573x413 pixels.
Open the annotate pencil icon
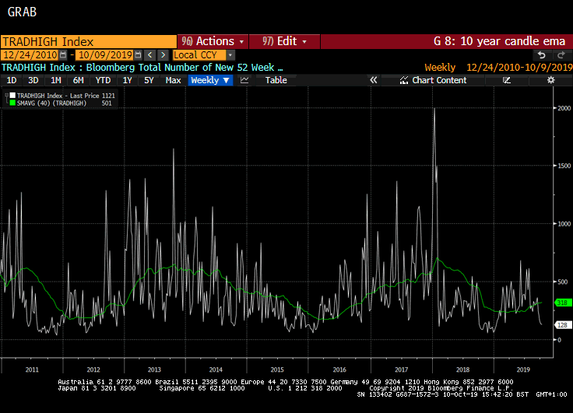[x=507, y=80]
